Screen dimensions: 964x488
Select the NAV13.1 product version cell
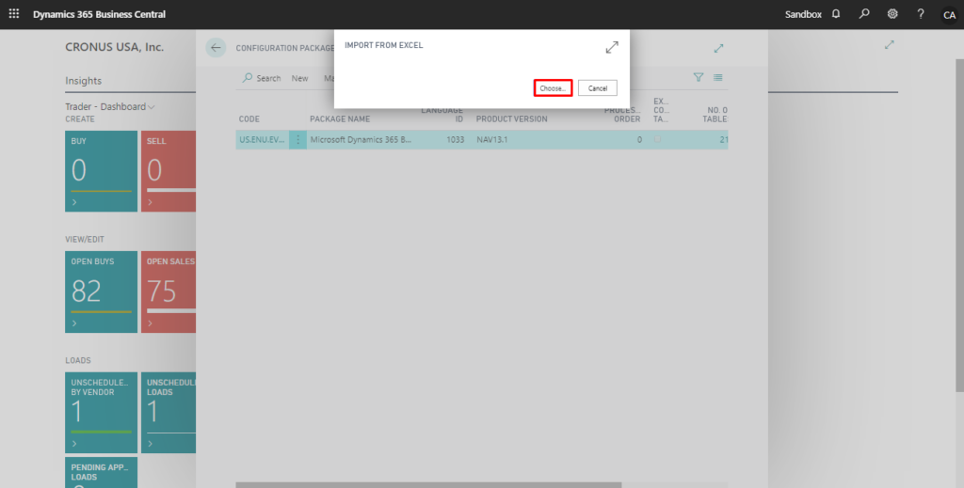[491, 140]
